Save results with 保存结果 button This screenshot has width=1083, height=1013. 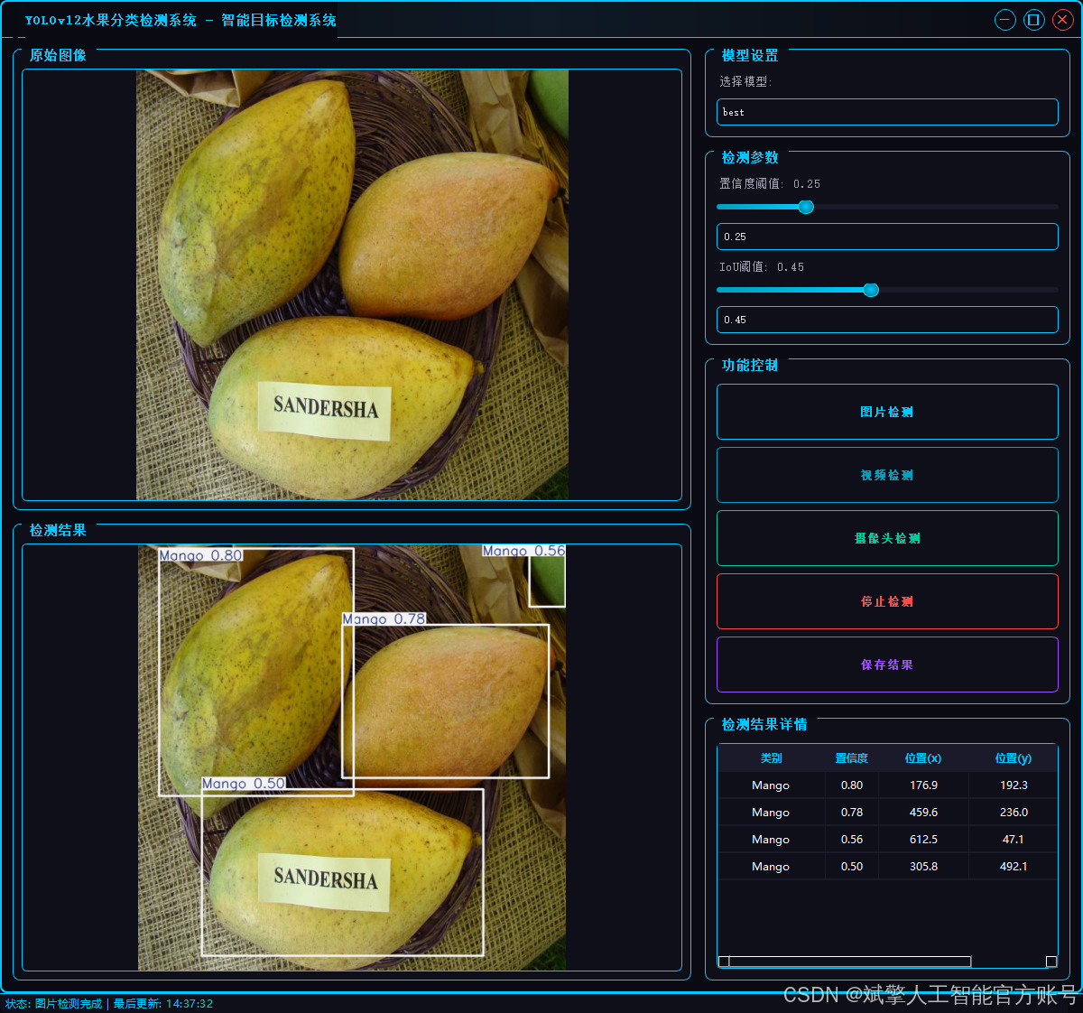887,664
